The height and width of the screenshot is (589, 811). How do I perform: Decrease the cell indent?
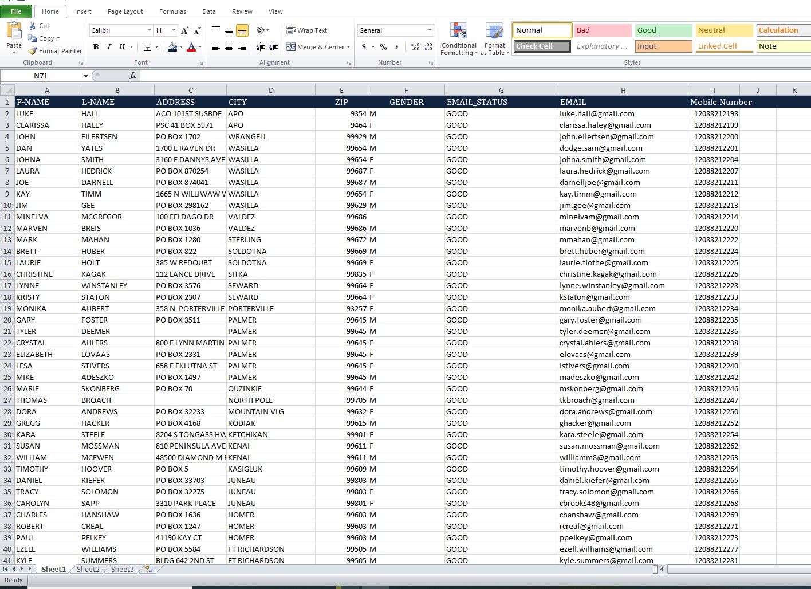[261, 47]
